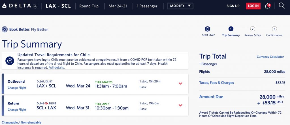This screenshot has height=125, width=290.
Task: Expand the Outbound flight details chevron
Action: coord(180,84)
